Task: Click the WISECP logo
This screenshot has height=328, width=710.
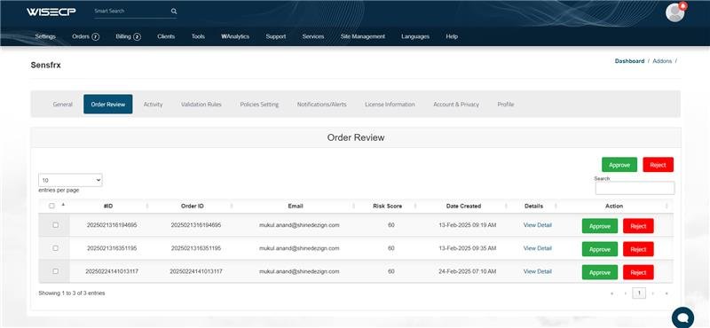Action: 51,12
